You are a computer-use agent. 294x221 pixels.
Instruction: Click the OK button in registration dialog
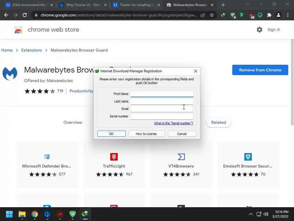pyautogui.click(x=111, y=134)
